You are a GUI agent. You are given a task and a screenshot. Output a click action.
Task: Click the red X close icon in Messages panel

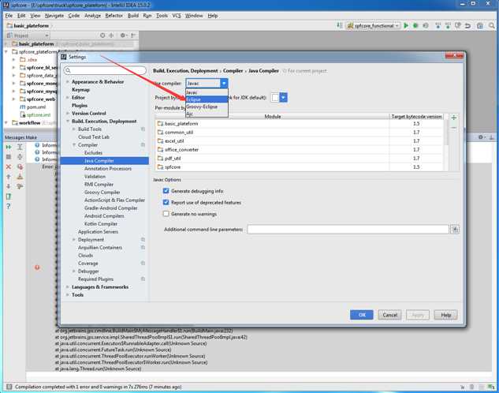pos(9,167)
